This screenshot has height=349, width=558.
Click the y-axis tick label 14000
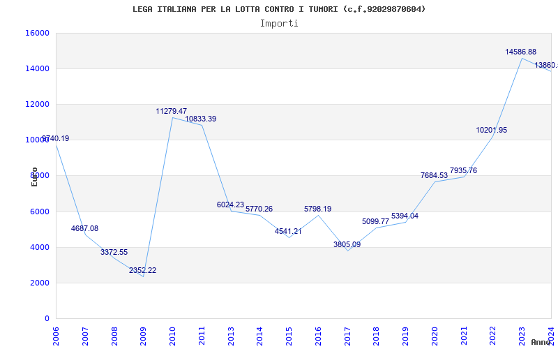(38, 68)
